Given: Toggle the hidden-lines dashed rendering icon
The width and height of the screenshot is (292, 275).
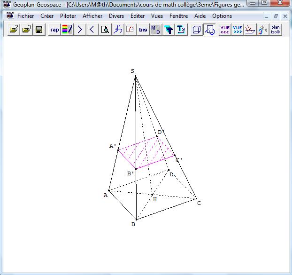Looking at the screenshot, I should click(x=209, y=30).
